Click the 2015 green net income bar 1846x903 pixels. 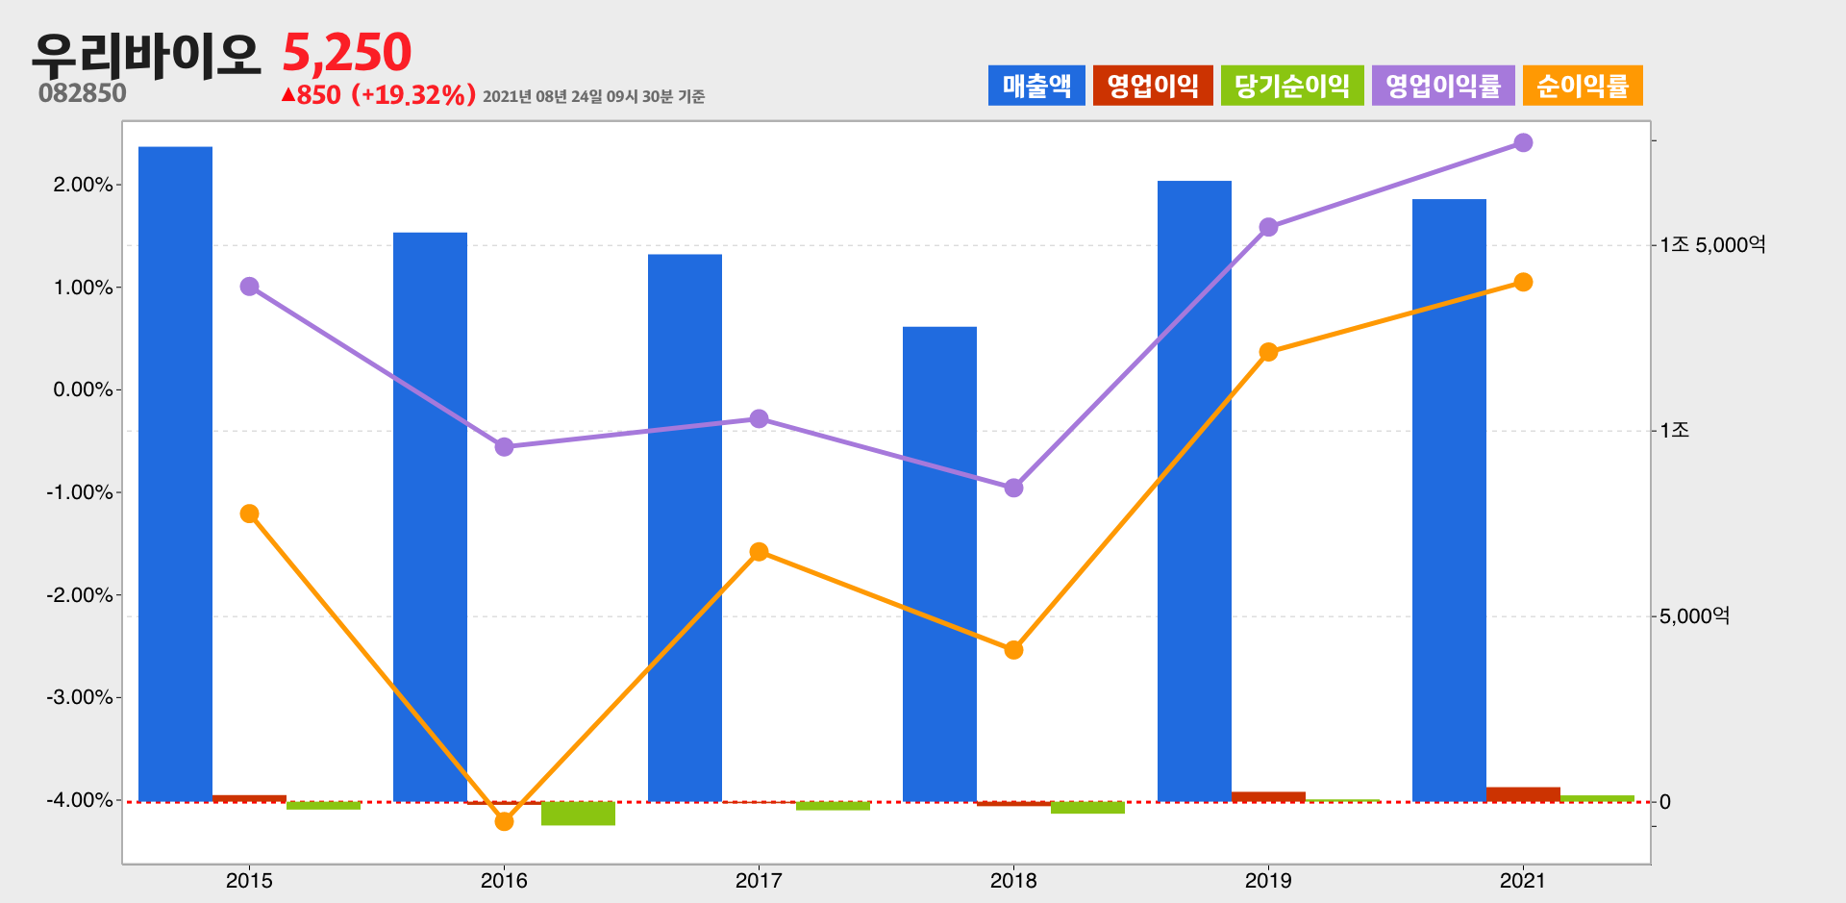click(x=323, y=806)
